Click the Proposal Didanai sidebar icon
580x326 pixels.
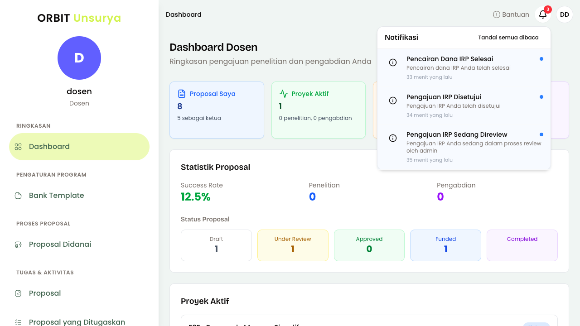coord(18,244)
